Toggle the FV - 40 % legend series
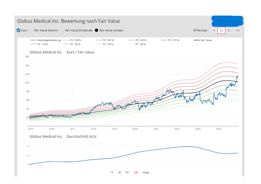The width and height of the screenshot is (261, 184). click(x=137, y=44)
